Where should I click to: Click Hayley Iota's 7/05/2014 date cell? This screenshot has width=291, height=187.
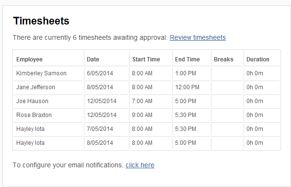click(x=106, y=129)
